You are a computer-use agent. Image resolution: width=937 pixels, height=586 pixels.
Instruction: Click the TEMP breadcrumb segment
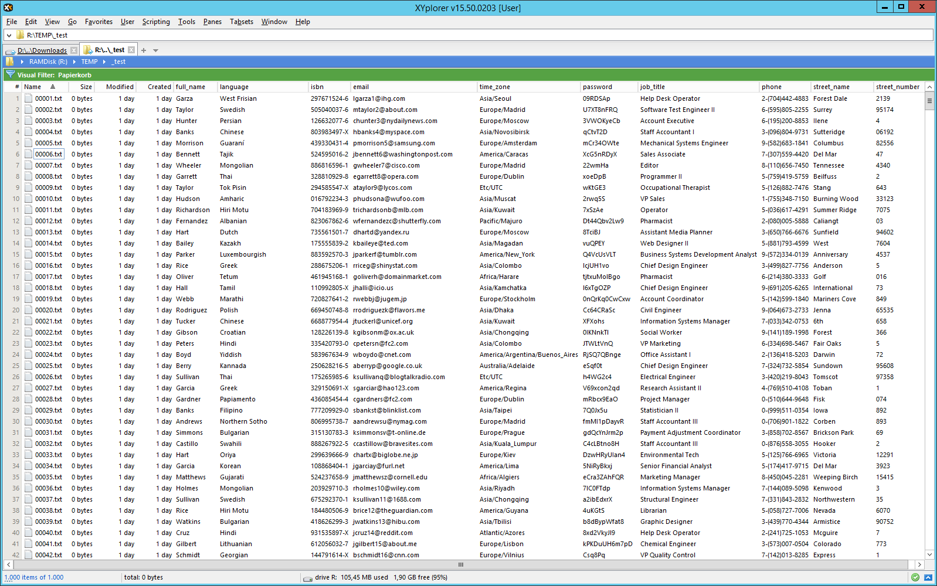pyautogui.click(x=89, y=62)
